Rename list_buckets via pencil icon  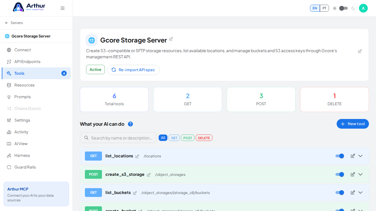135,193
